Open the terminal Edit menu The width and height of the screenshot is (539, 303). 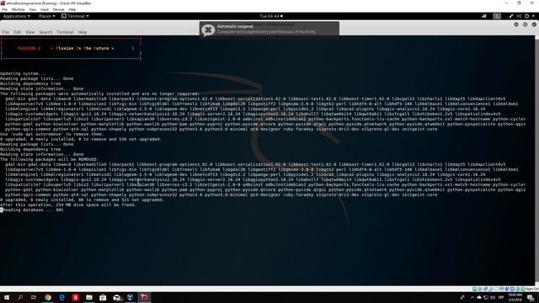17,32
